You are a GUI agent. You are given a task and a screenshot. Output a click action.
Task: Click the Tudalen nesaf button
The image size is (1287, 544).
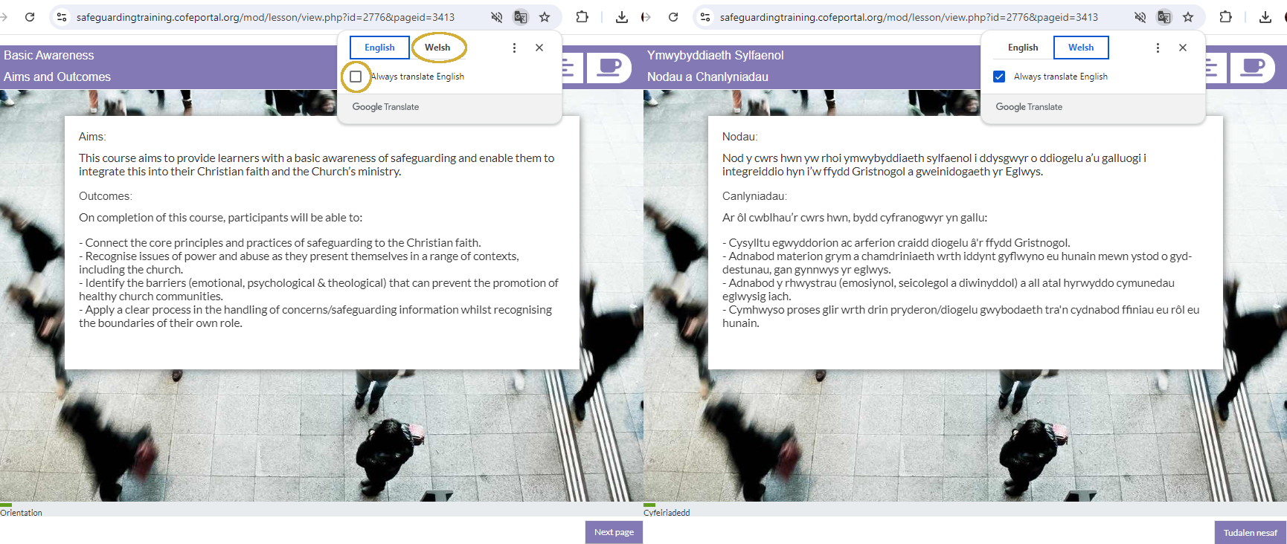coord(1250,533)
